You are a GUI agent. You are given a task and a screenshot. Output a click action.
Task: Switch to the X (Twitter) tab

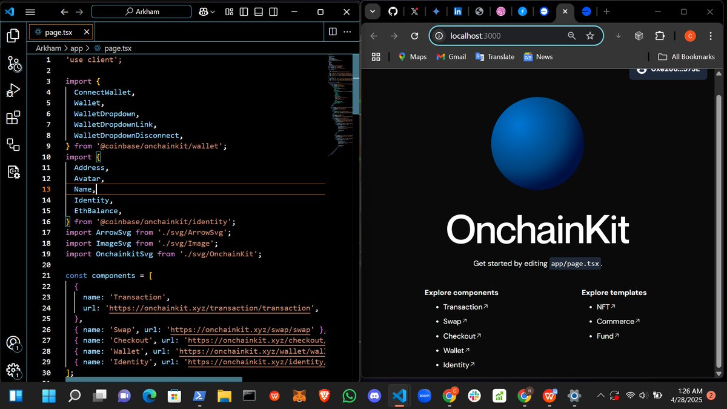pyautogui.click(x=414, y=12)
